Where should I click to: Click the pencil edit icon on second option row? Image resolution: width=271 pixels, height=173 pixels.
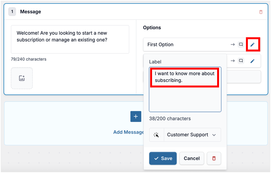253,61
